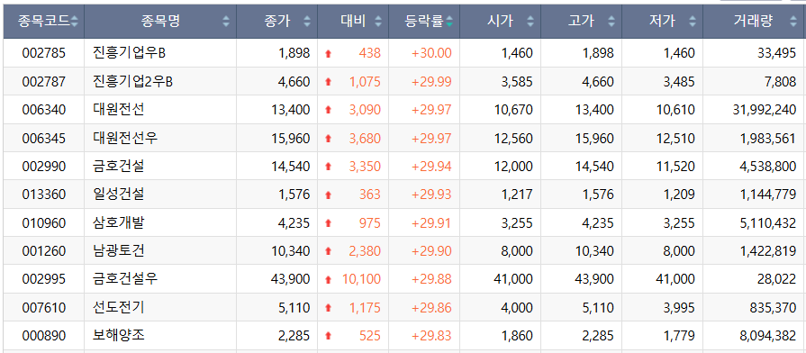Select stock name 일성건설
The image size is (806, 353).
[x=119, y=195]
